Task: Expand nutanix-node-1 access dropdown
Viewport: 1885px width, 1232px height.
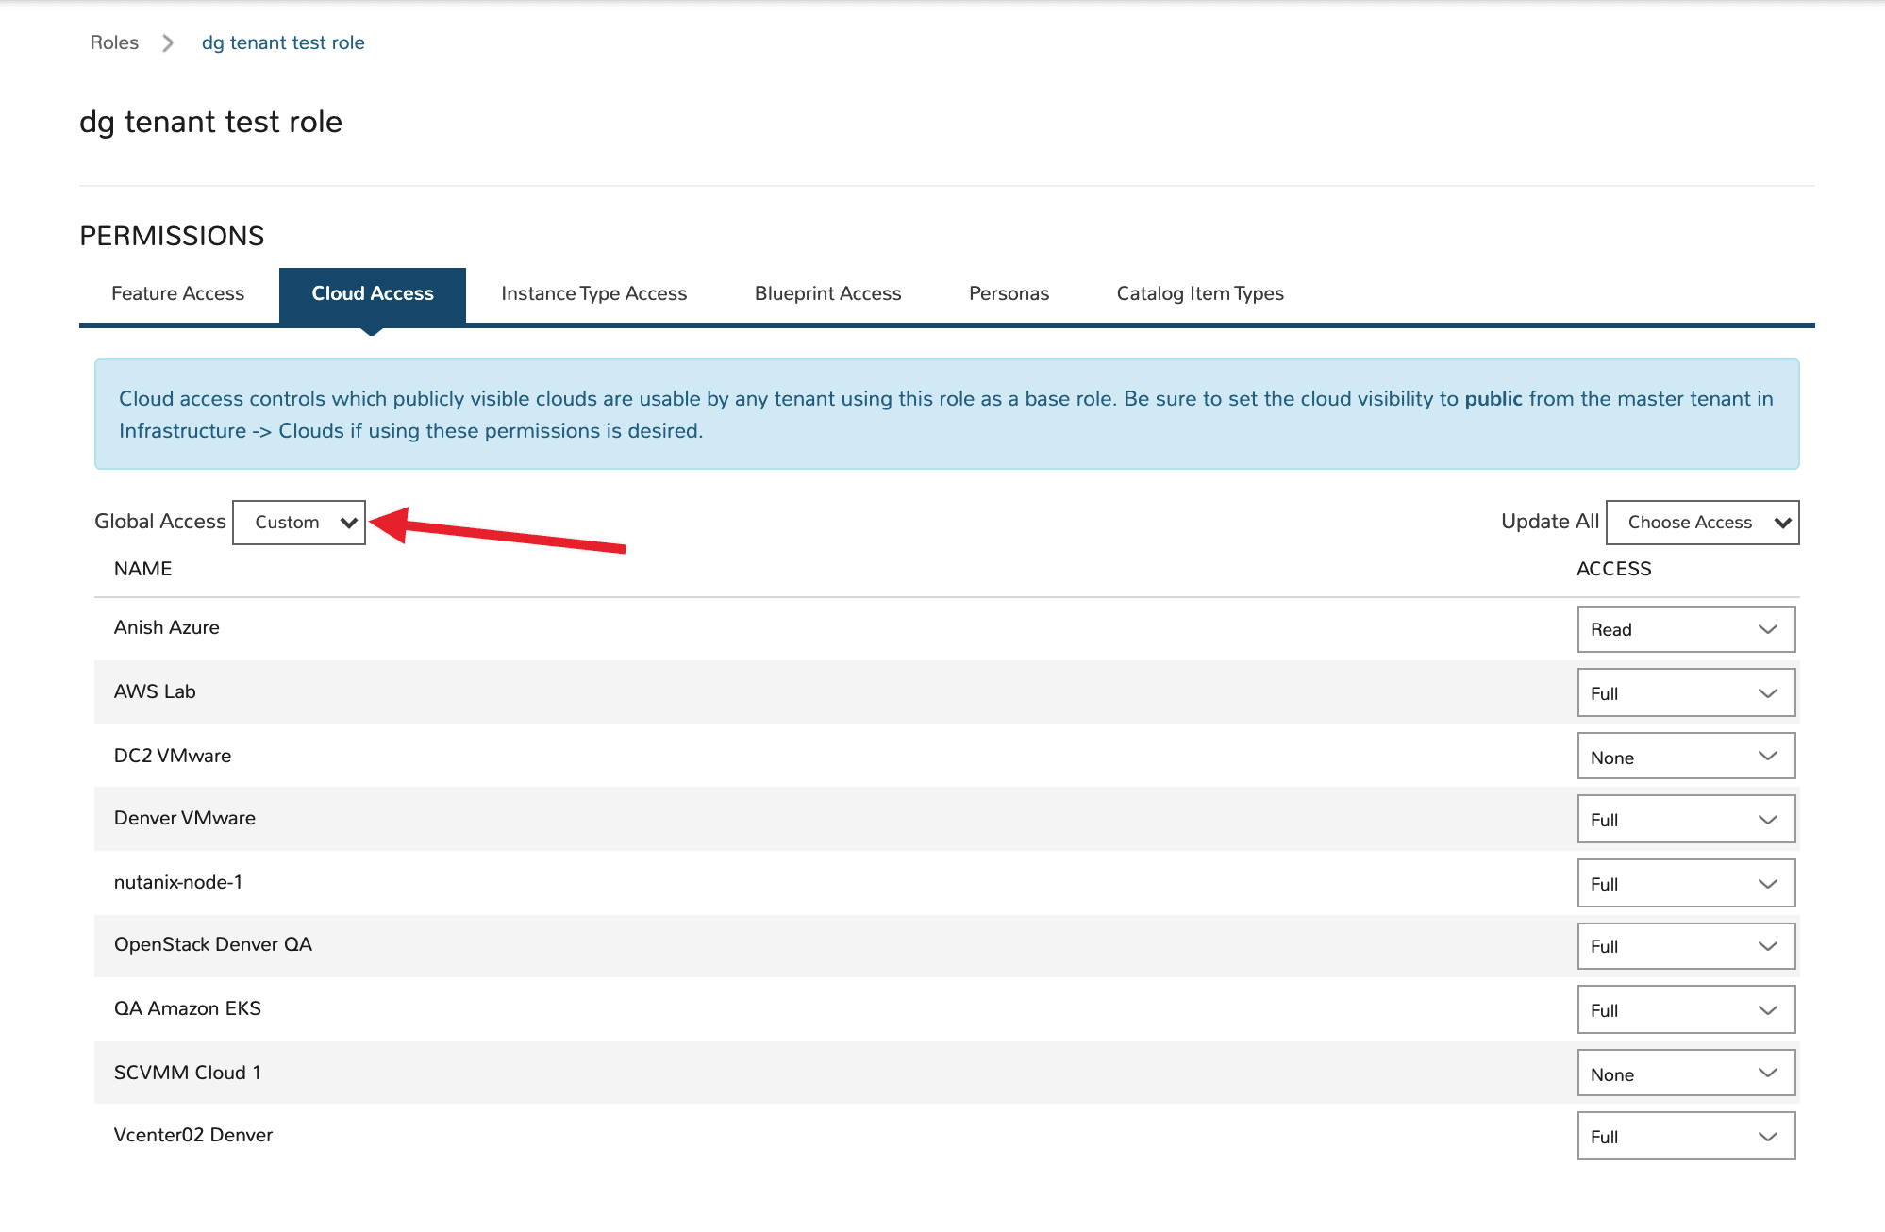Action: coord(1685,884)
